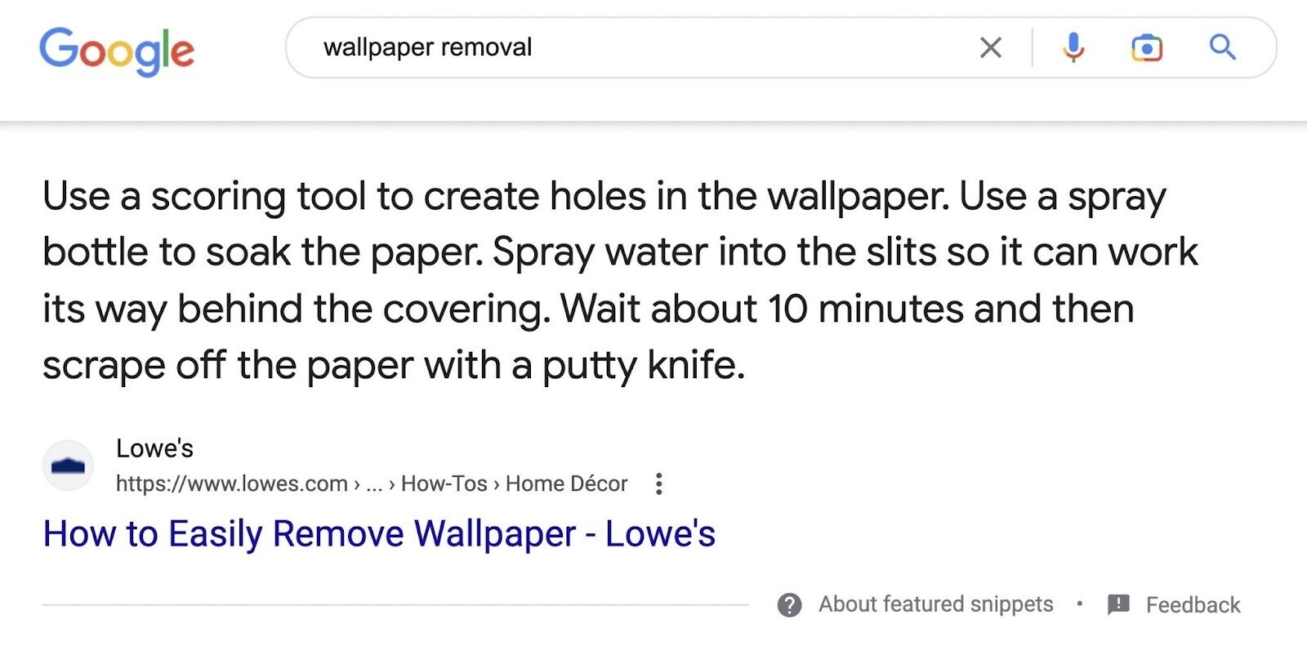Screen dimensions: 1307x655
Task: Click the Google logo to go home
Action: [x=117, y=51]
